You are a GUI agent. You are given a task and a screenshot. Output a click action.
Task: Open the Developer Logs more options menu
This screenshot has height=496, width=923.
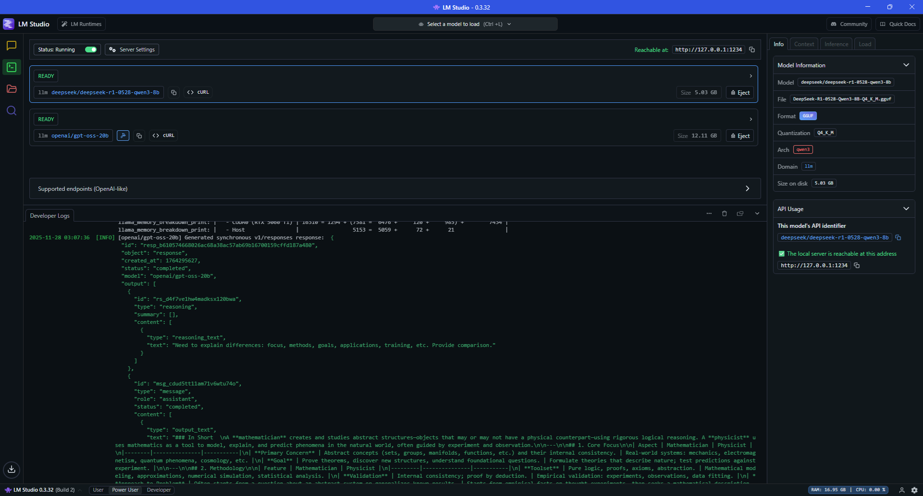coord(709,213)
